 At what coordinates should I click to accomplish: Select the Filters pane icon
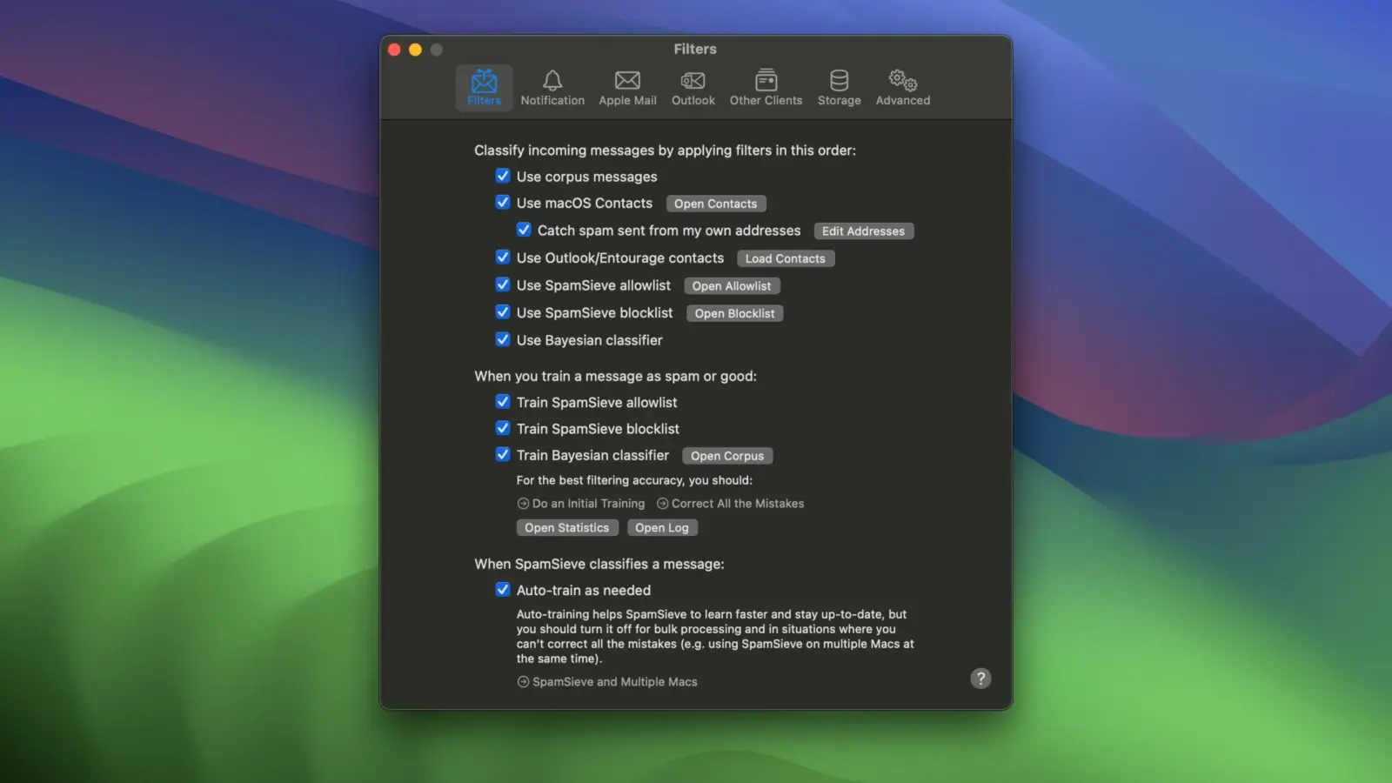tap(484, 87)
